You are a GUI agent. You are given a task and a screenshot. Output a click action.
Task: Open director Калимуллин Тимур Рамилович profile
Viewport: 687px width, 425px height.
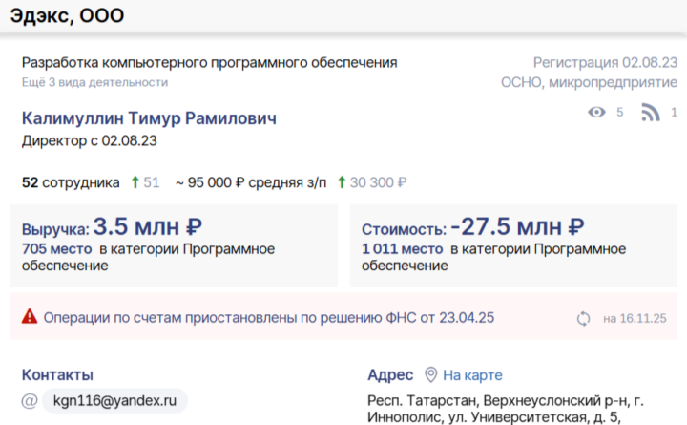pyautogui.click(x=149, y=118)
